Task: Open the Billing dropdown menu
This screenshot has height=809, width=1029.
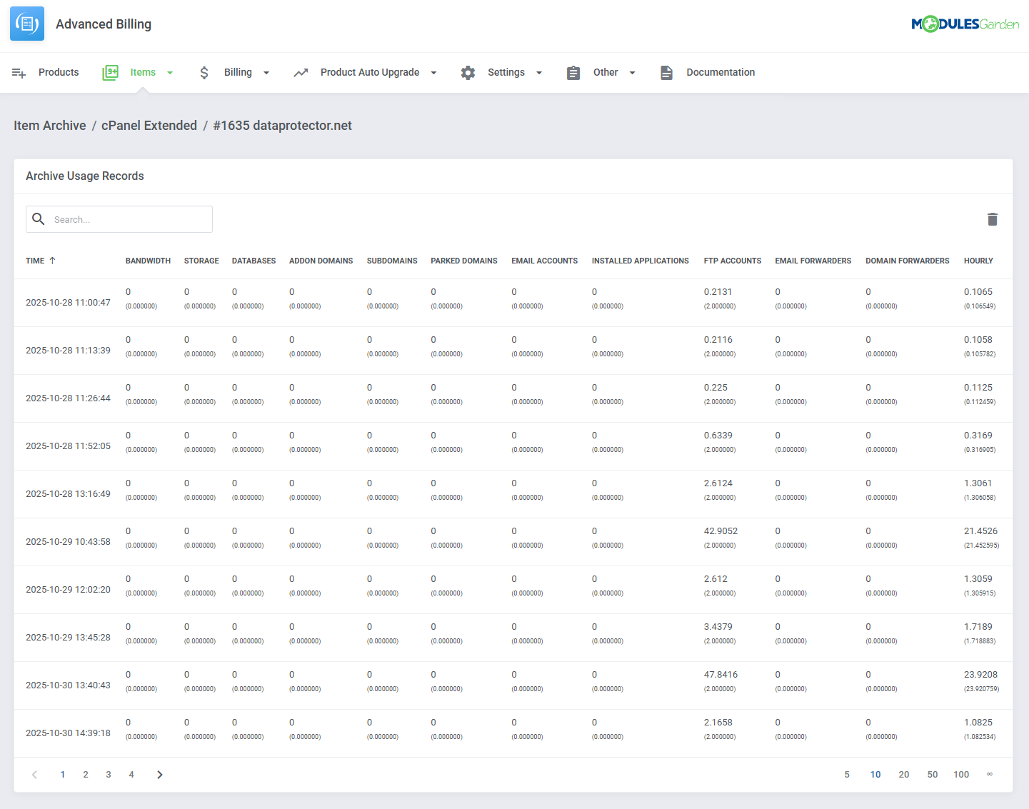Action: tap(266, 72)
